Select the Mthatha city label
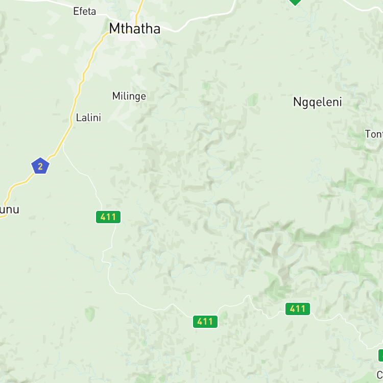 click(x=135, y=29)
